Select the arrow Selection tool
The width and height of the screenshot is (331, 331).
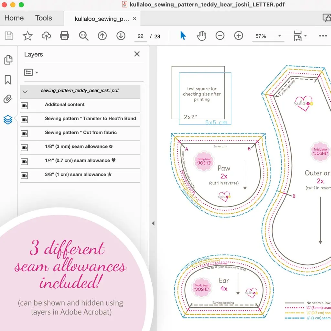pyautogui.click(x=183, y=36)
